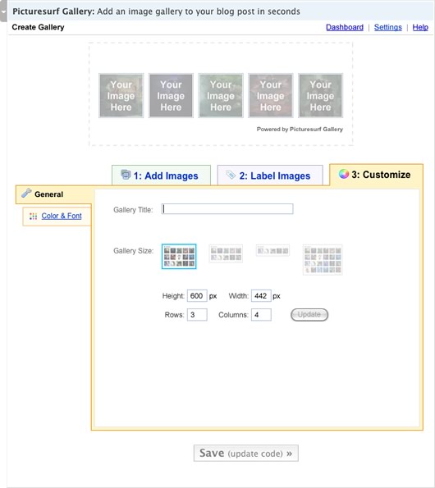Click the Customize color wheel icon
Viewport: 435px width, 488px height.
[x=344, y=174]
